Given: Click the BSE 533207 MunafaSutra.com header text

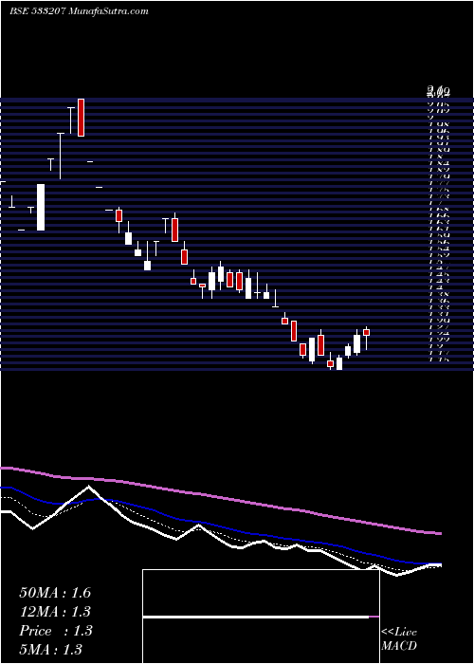Looking at the screenshot, I should tap(79, 11).
